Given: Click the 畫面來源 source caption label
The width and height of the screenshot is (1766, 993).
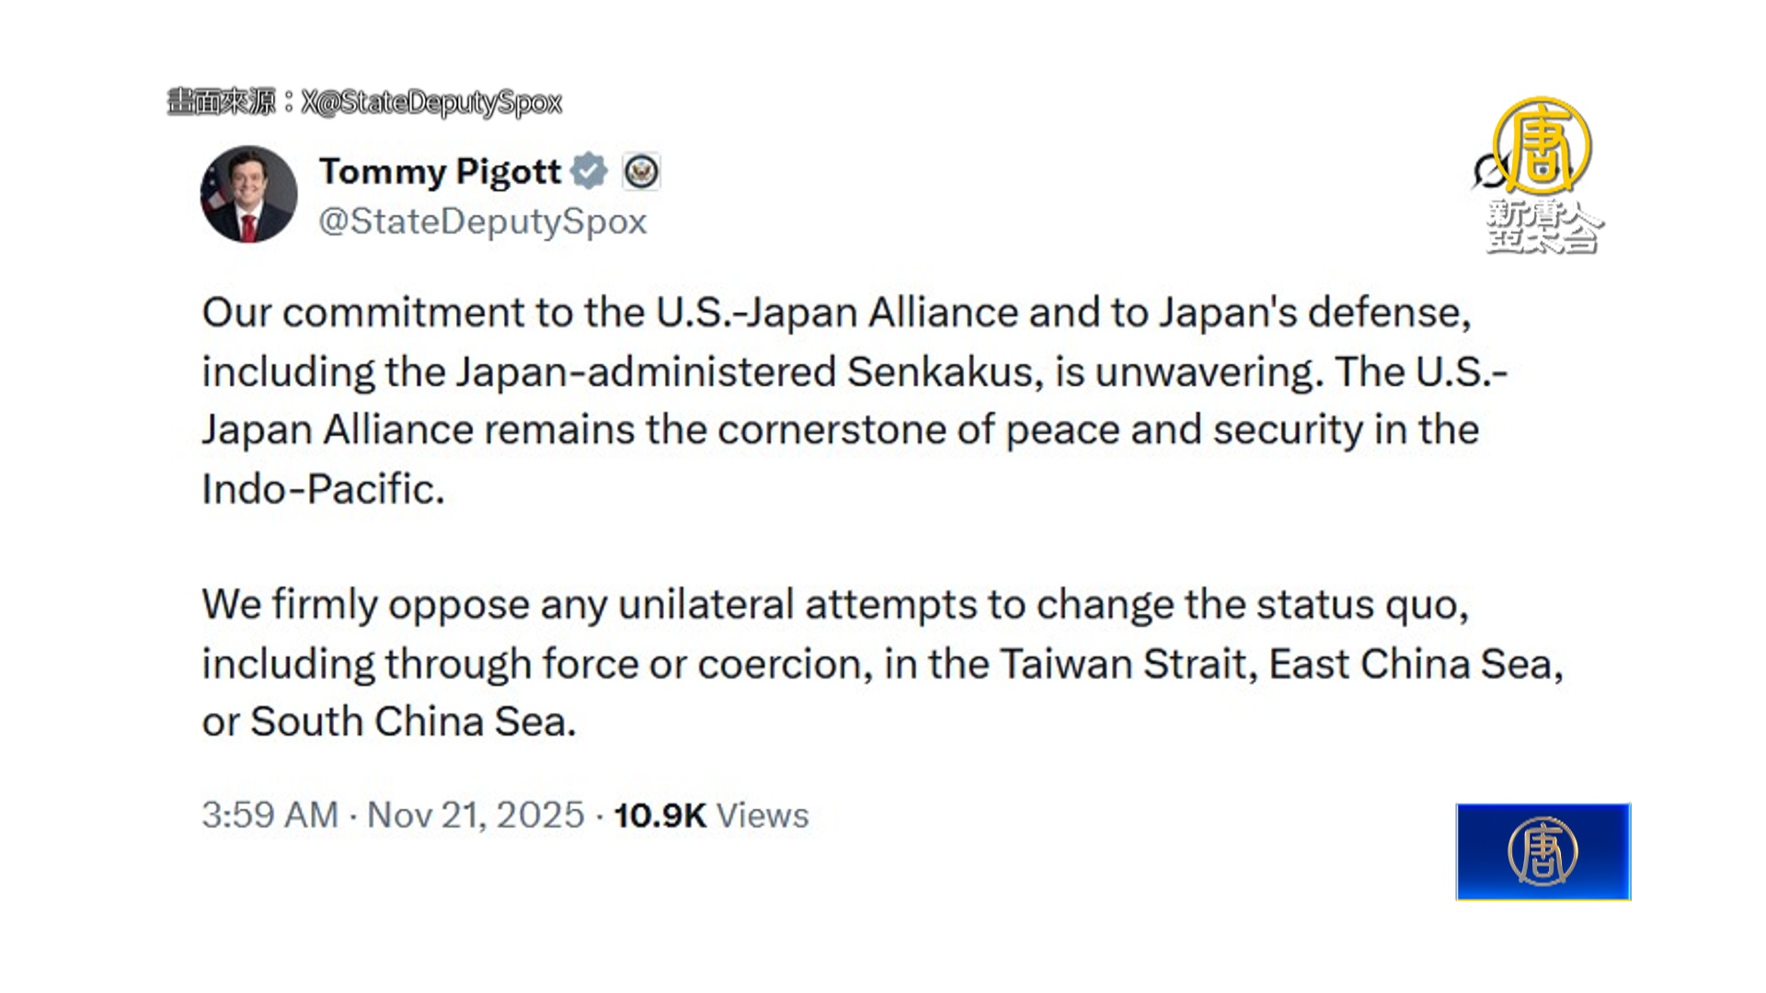Looking at the screenshot, I should pos(221,101).
